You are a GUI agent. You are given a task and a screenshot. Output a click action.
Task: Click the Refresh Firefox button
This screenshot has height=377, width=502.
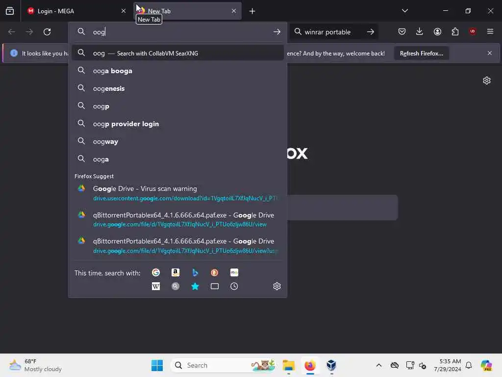421,53
